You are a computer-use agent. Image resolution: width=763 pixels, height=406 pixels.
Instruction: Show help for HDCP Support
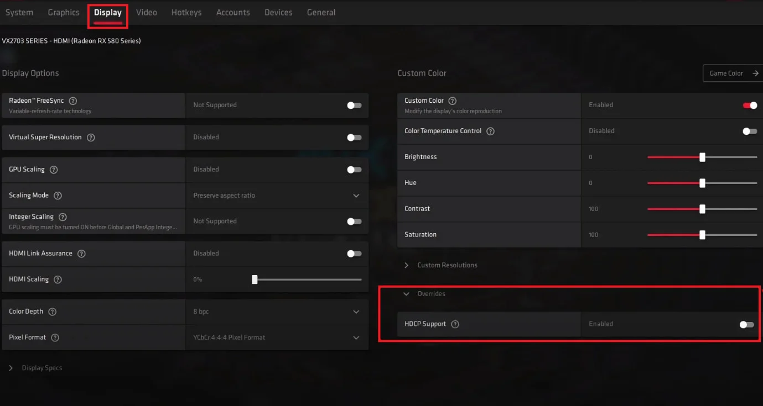(x=455, y=324)
